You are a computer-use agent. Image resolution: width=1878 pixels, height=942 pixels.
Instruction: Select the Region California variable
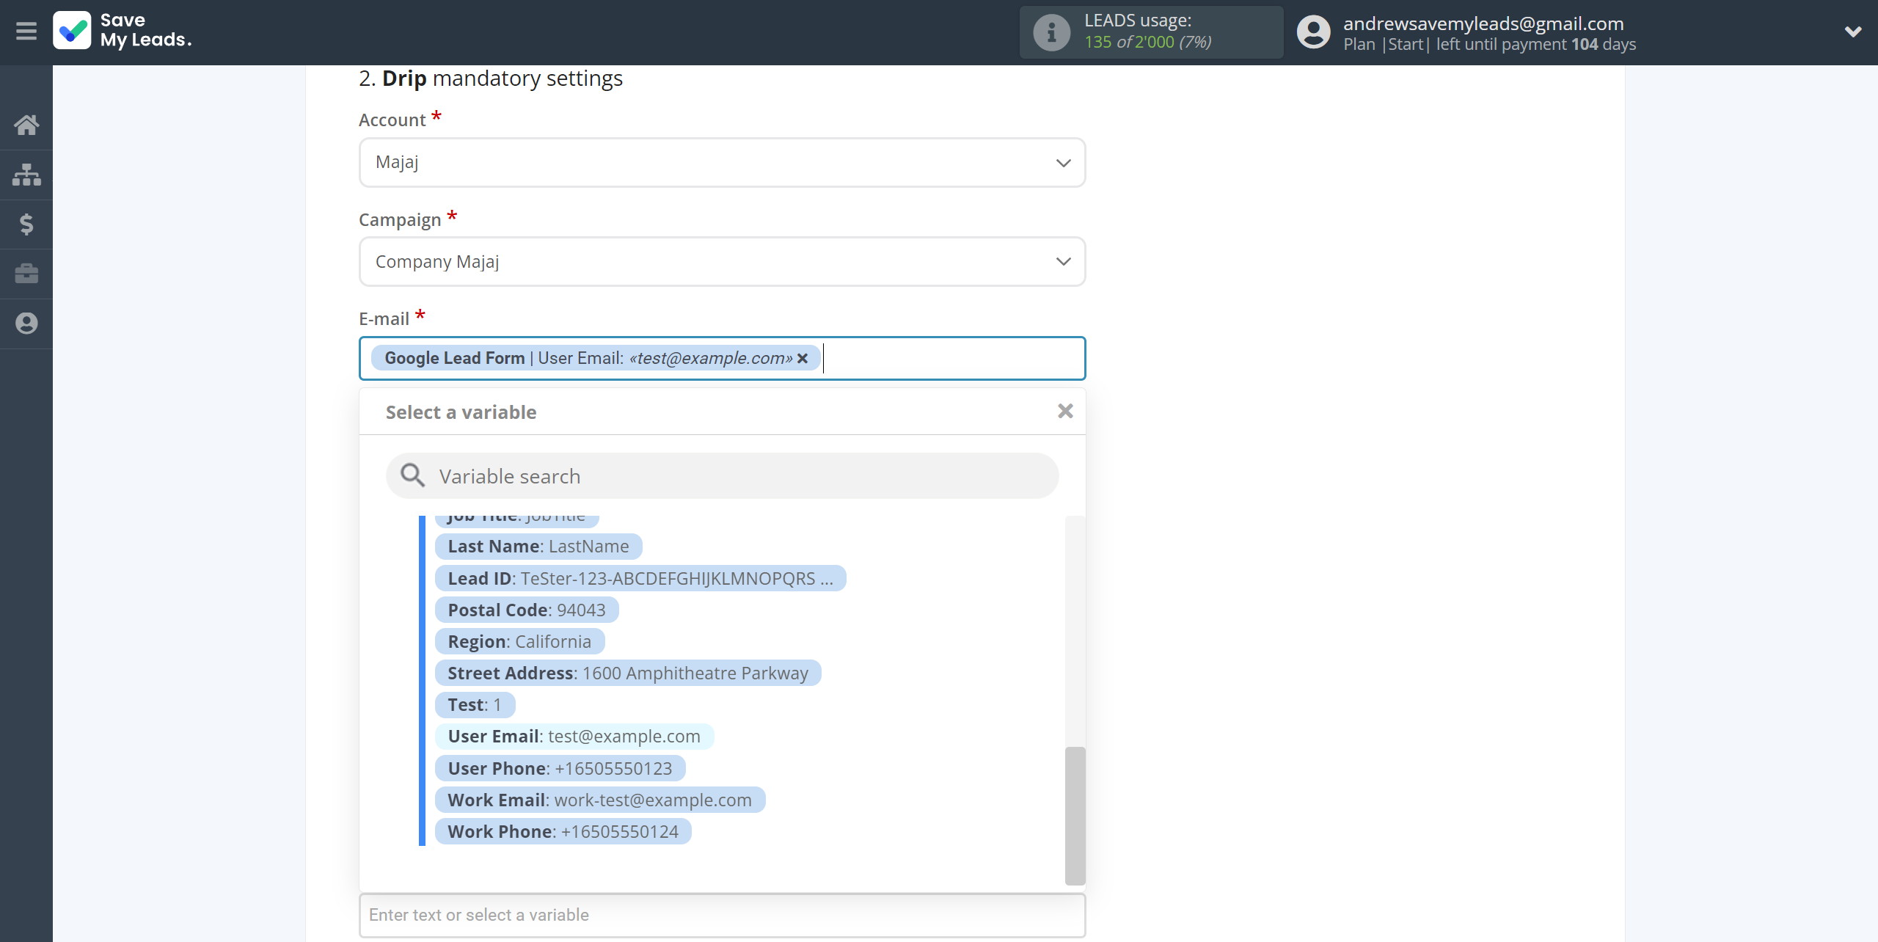pos(519,641)
